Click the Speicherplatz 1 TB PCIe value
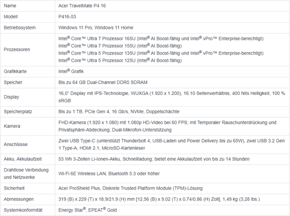The height and width of the screenshot is (216, 290). click(x=119, y=111)
